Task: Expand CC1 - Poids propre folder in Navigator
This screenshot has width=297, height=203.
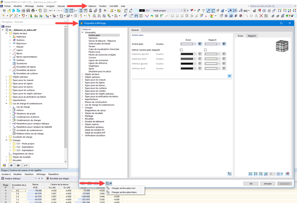Action: point(10,144)
